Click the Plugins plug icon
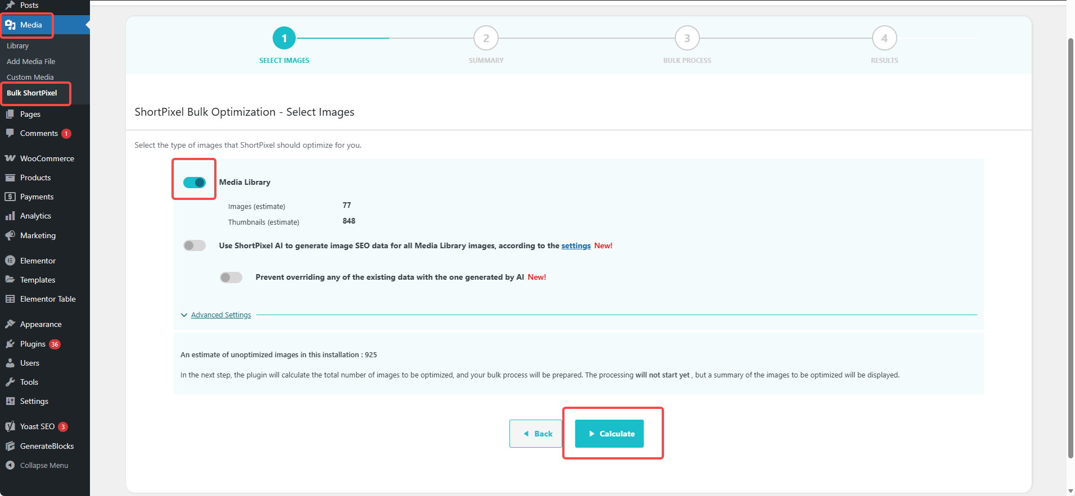 coord(10,344)
